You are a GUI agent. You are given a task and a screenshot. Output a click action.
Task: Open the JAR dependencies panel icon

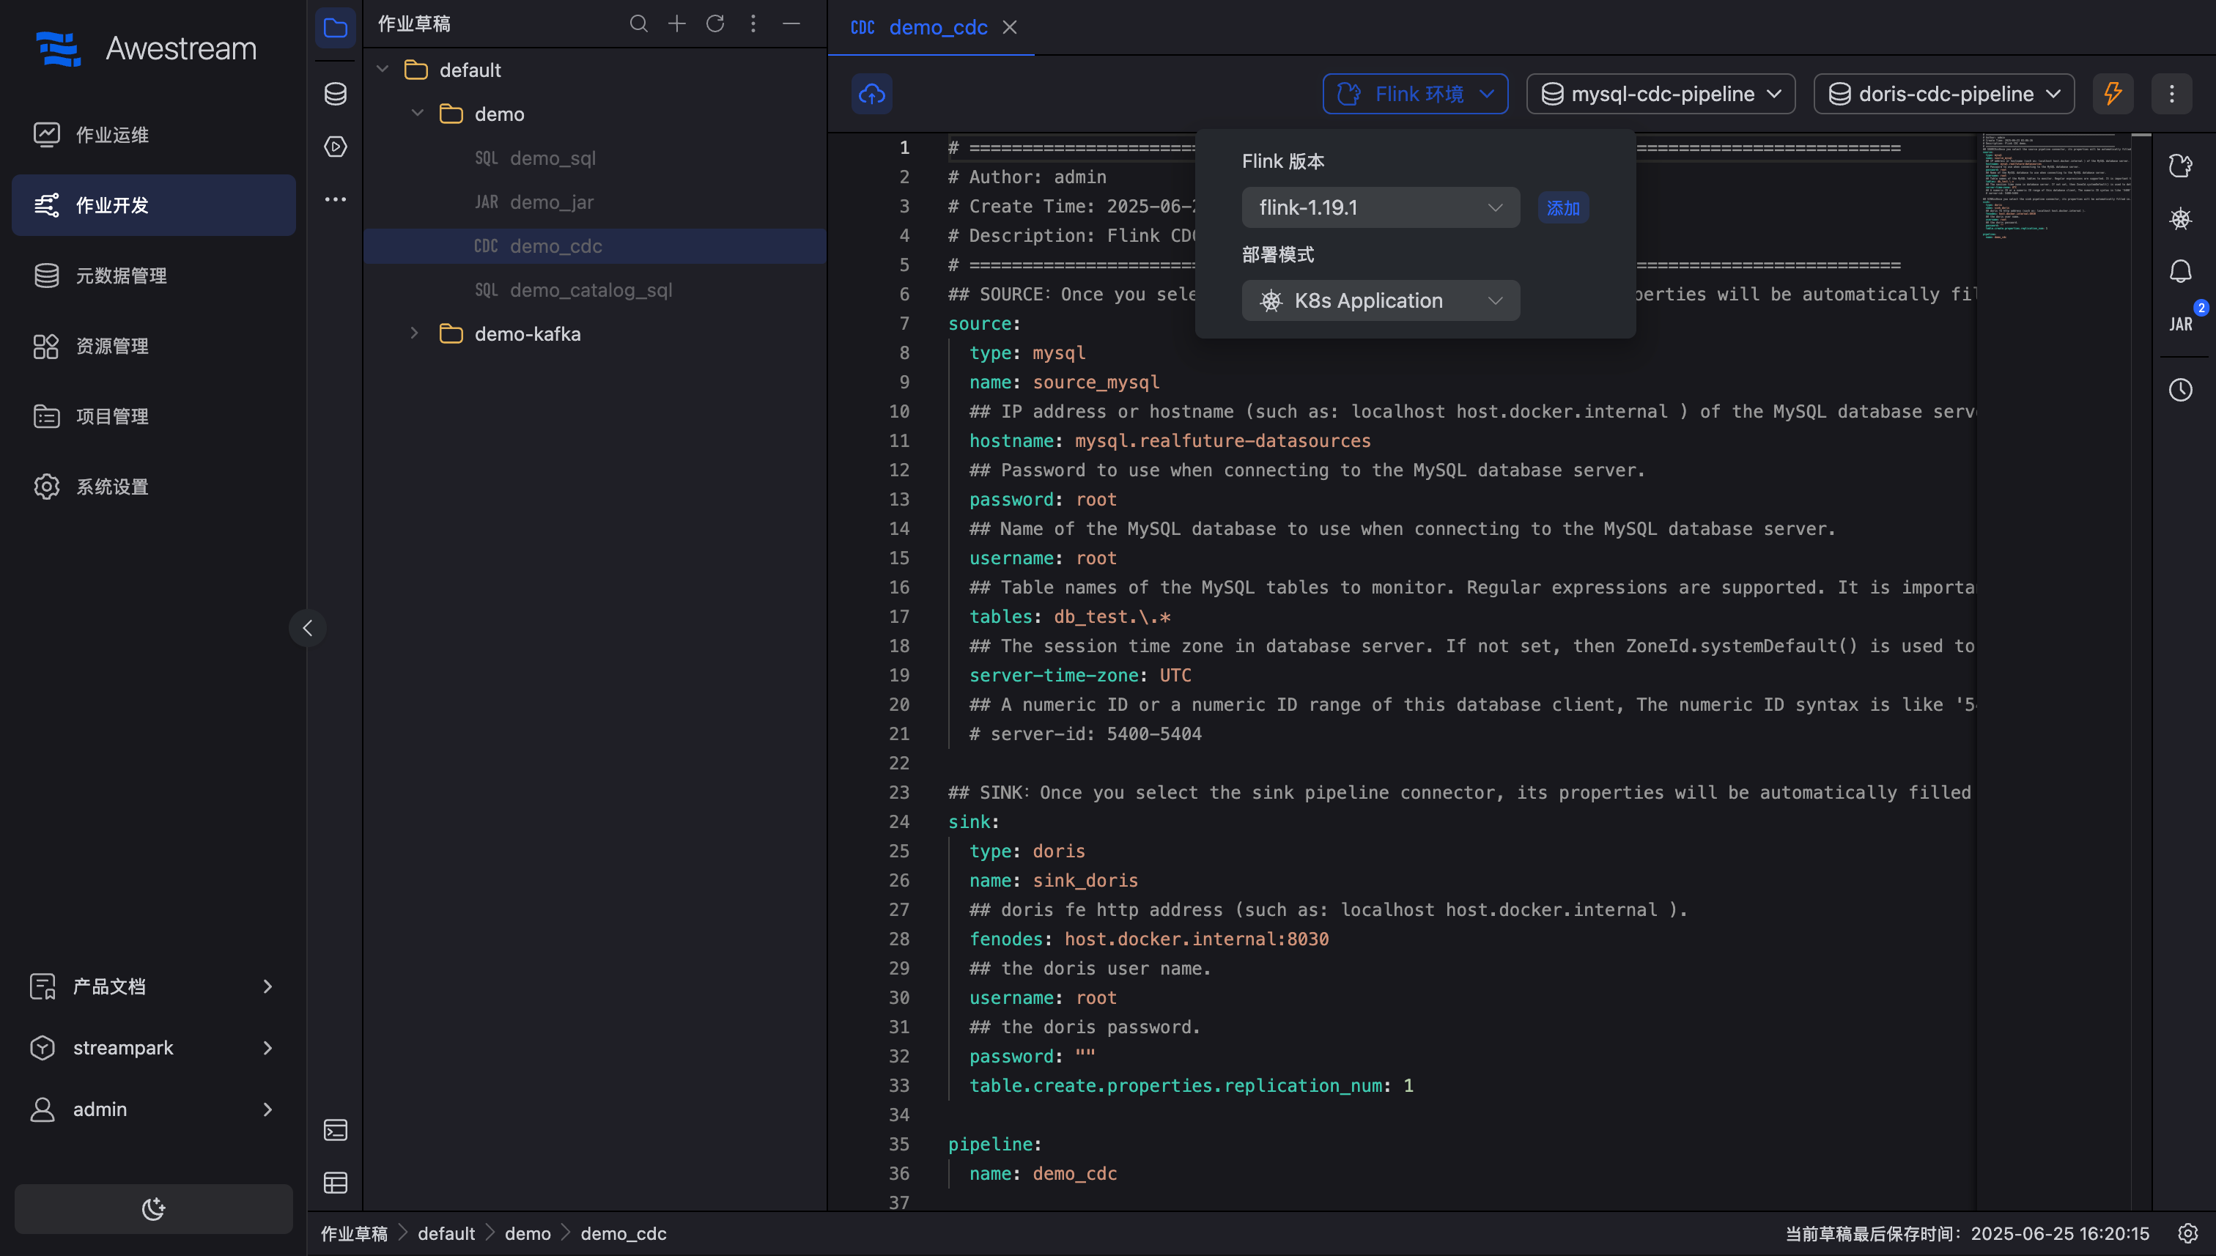2180,323
